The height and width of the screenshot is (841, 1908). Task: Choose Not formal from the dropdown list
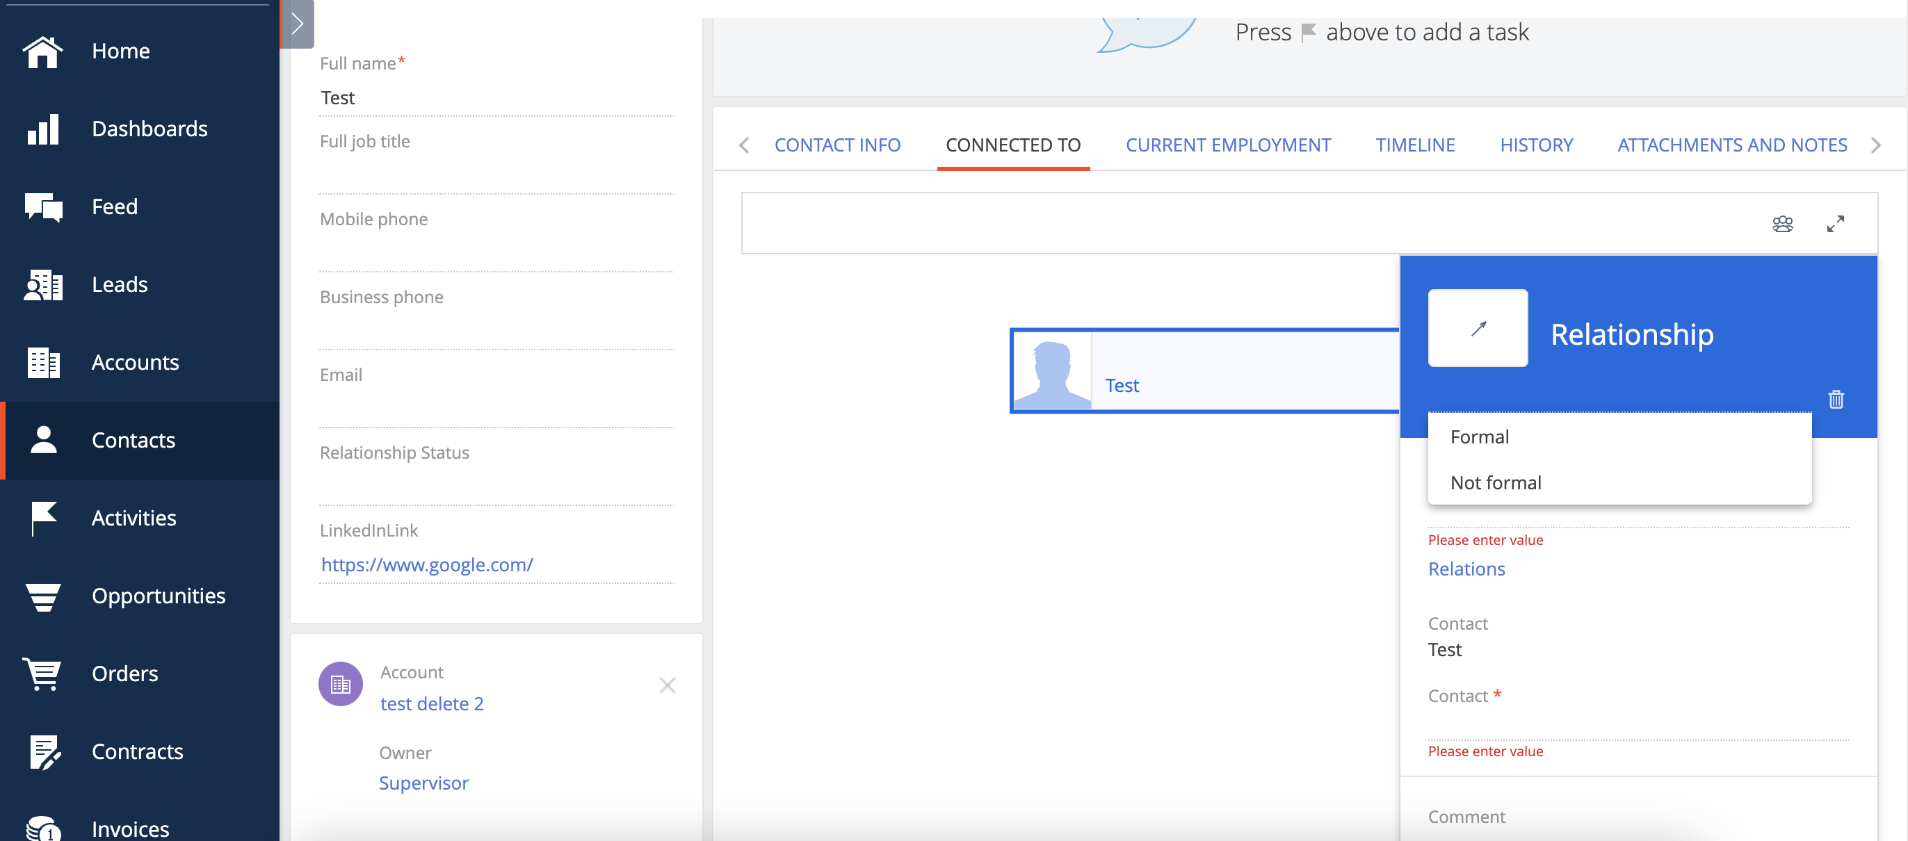(1619, 482)
